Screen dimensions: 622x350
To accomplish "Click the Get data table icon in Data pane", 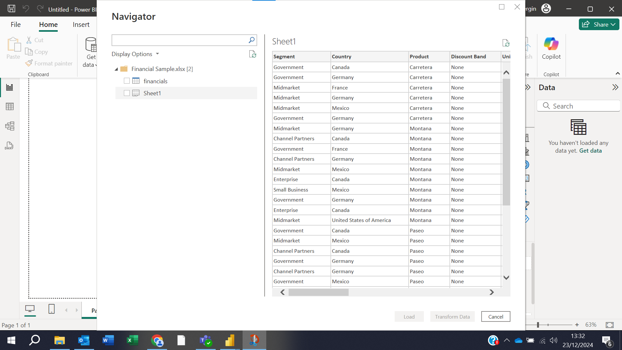I will [578, 127].
